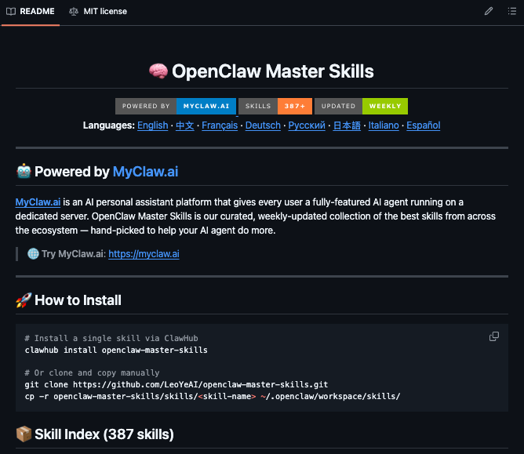The height and width of the screenshot is (454, 524).
Task: Click the git clone command line
Action: coord(176,384)
